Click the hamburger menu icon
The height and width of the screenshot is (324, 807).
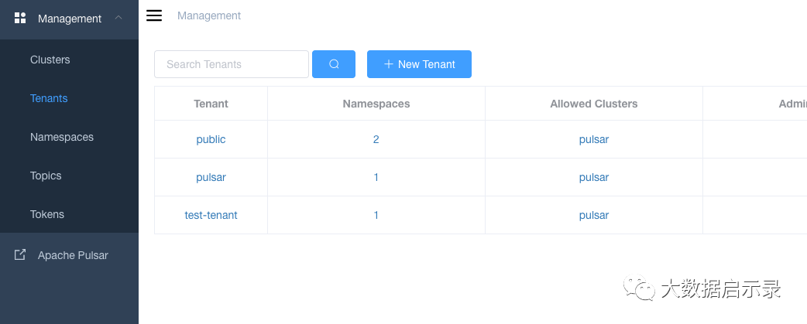[x=154, y=15]
